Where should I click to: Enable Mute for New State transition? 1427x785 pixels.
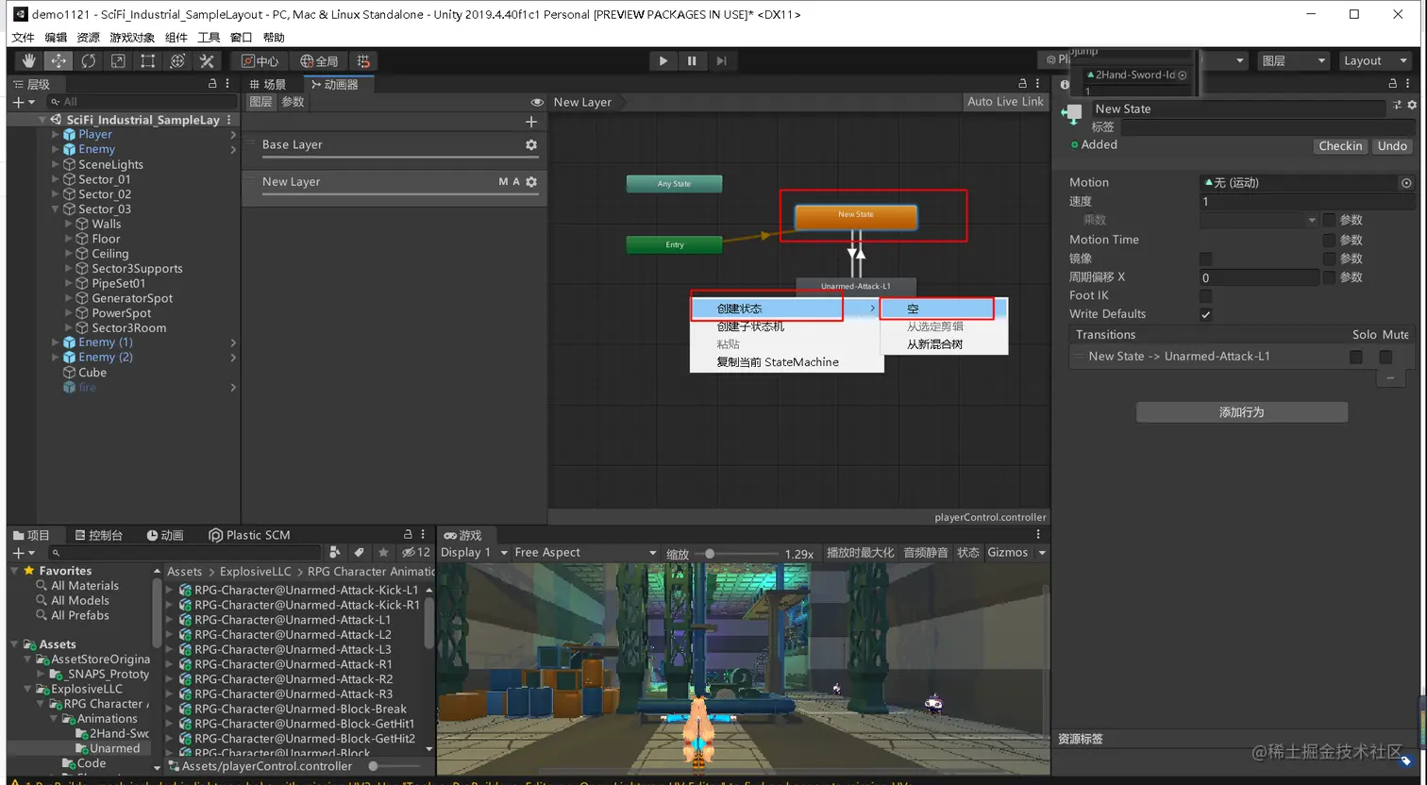1385,357
